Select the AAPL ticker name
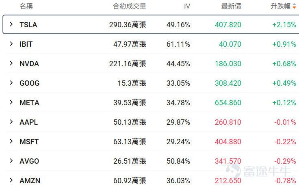Screen dimensions: 299x186 (28, 122)
